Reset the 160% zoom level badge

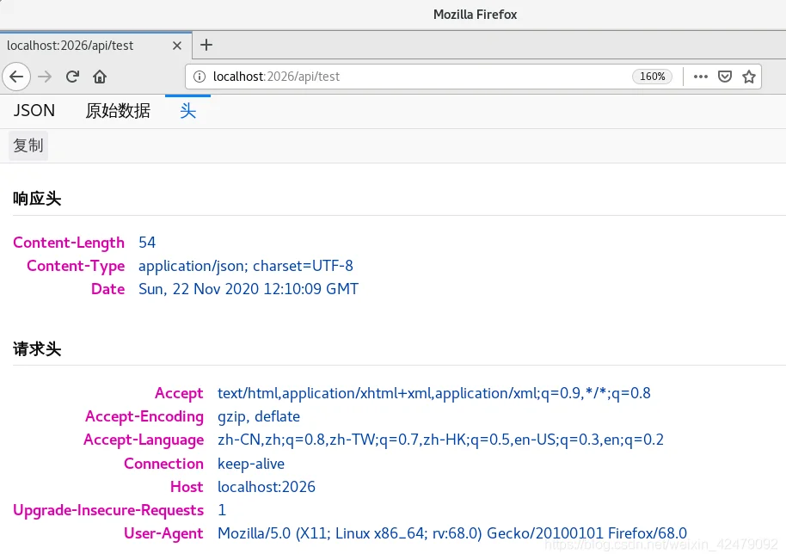652,77
